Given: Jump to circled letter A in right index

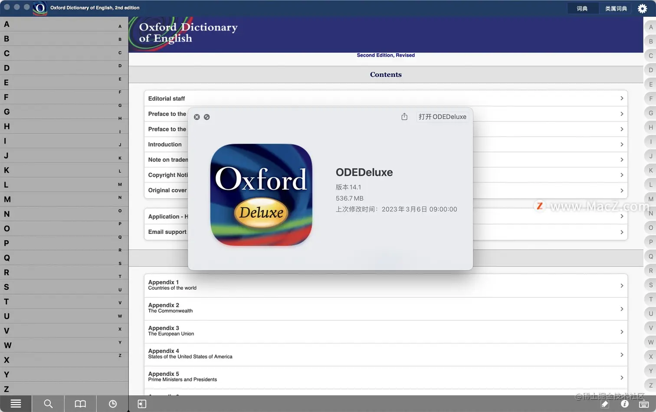Looking at the screenshot, I should pos(650,27).
